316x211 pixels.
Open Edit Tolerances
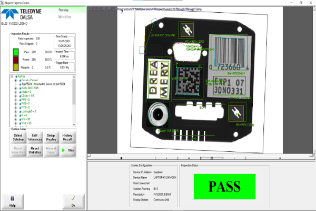click(x=35, y=137)
